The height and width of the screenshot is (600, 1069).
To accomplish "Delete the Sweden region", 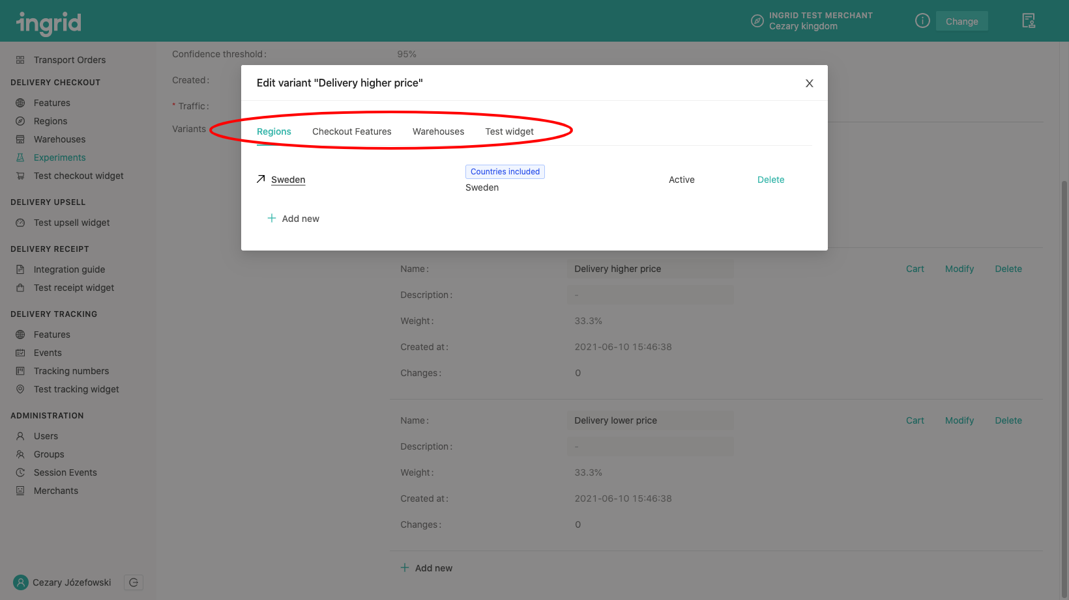I will pyautogui.click(x=770, y=180).
